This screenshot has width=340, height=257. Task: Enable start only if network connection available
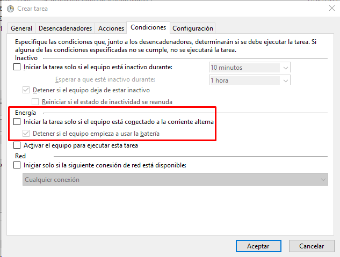tap(17, 165)
